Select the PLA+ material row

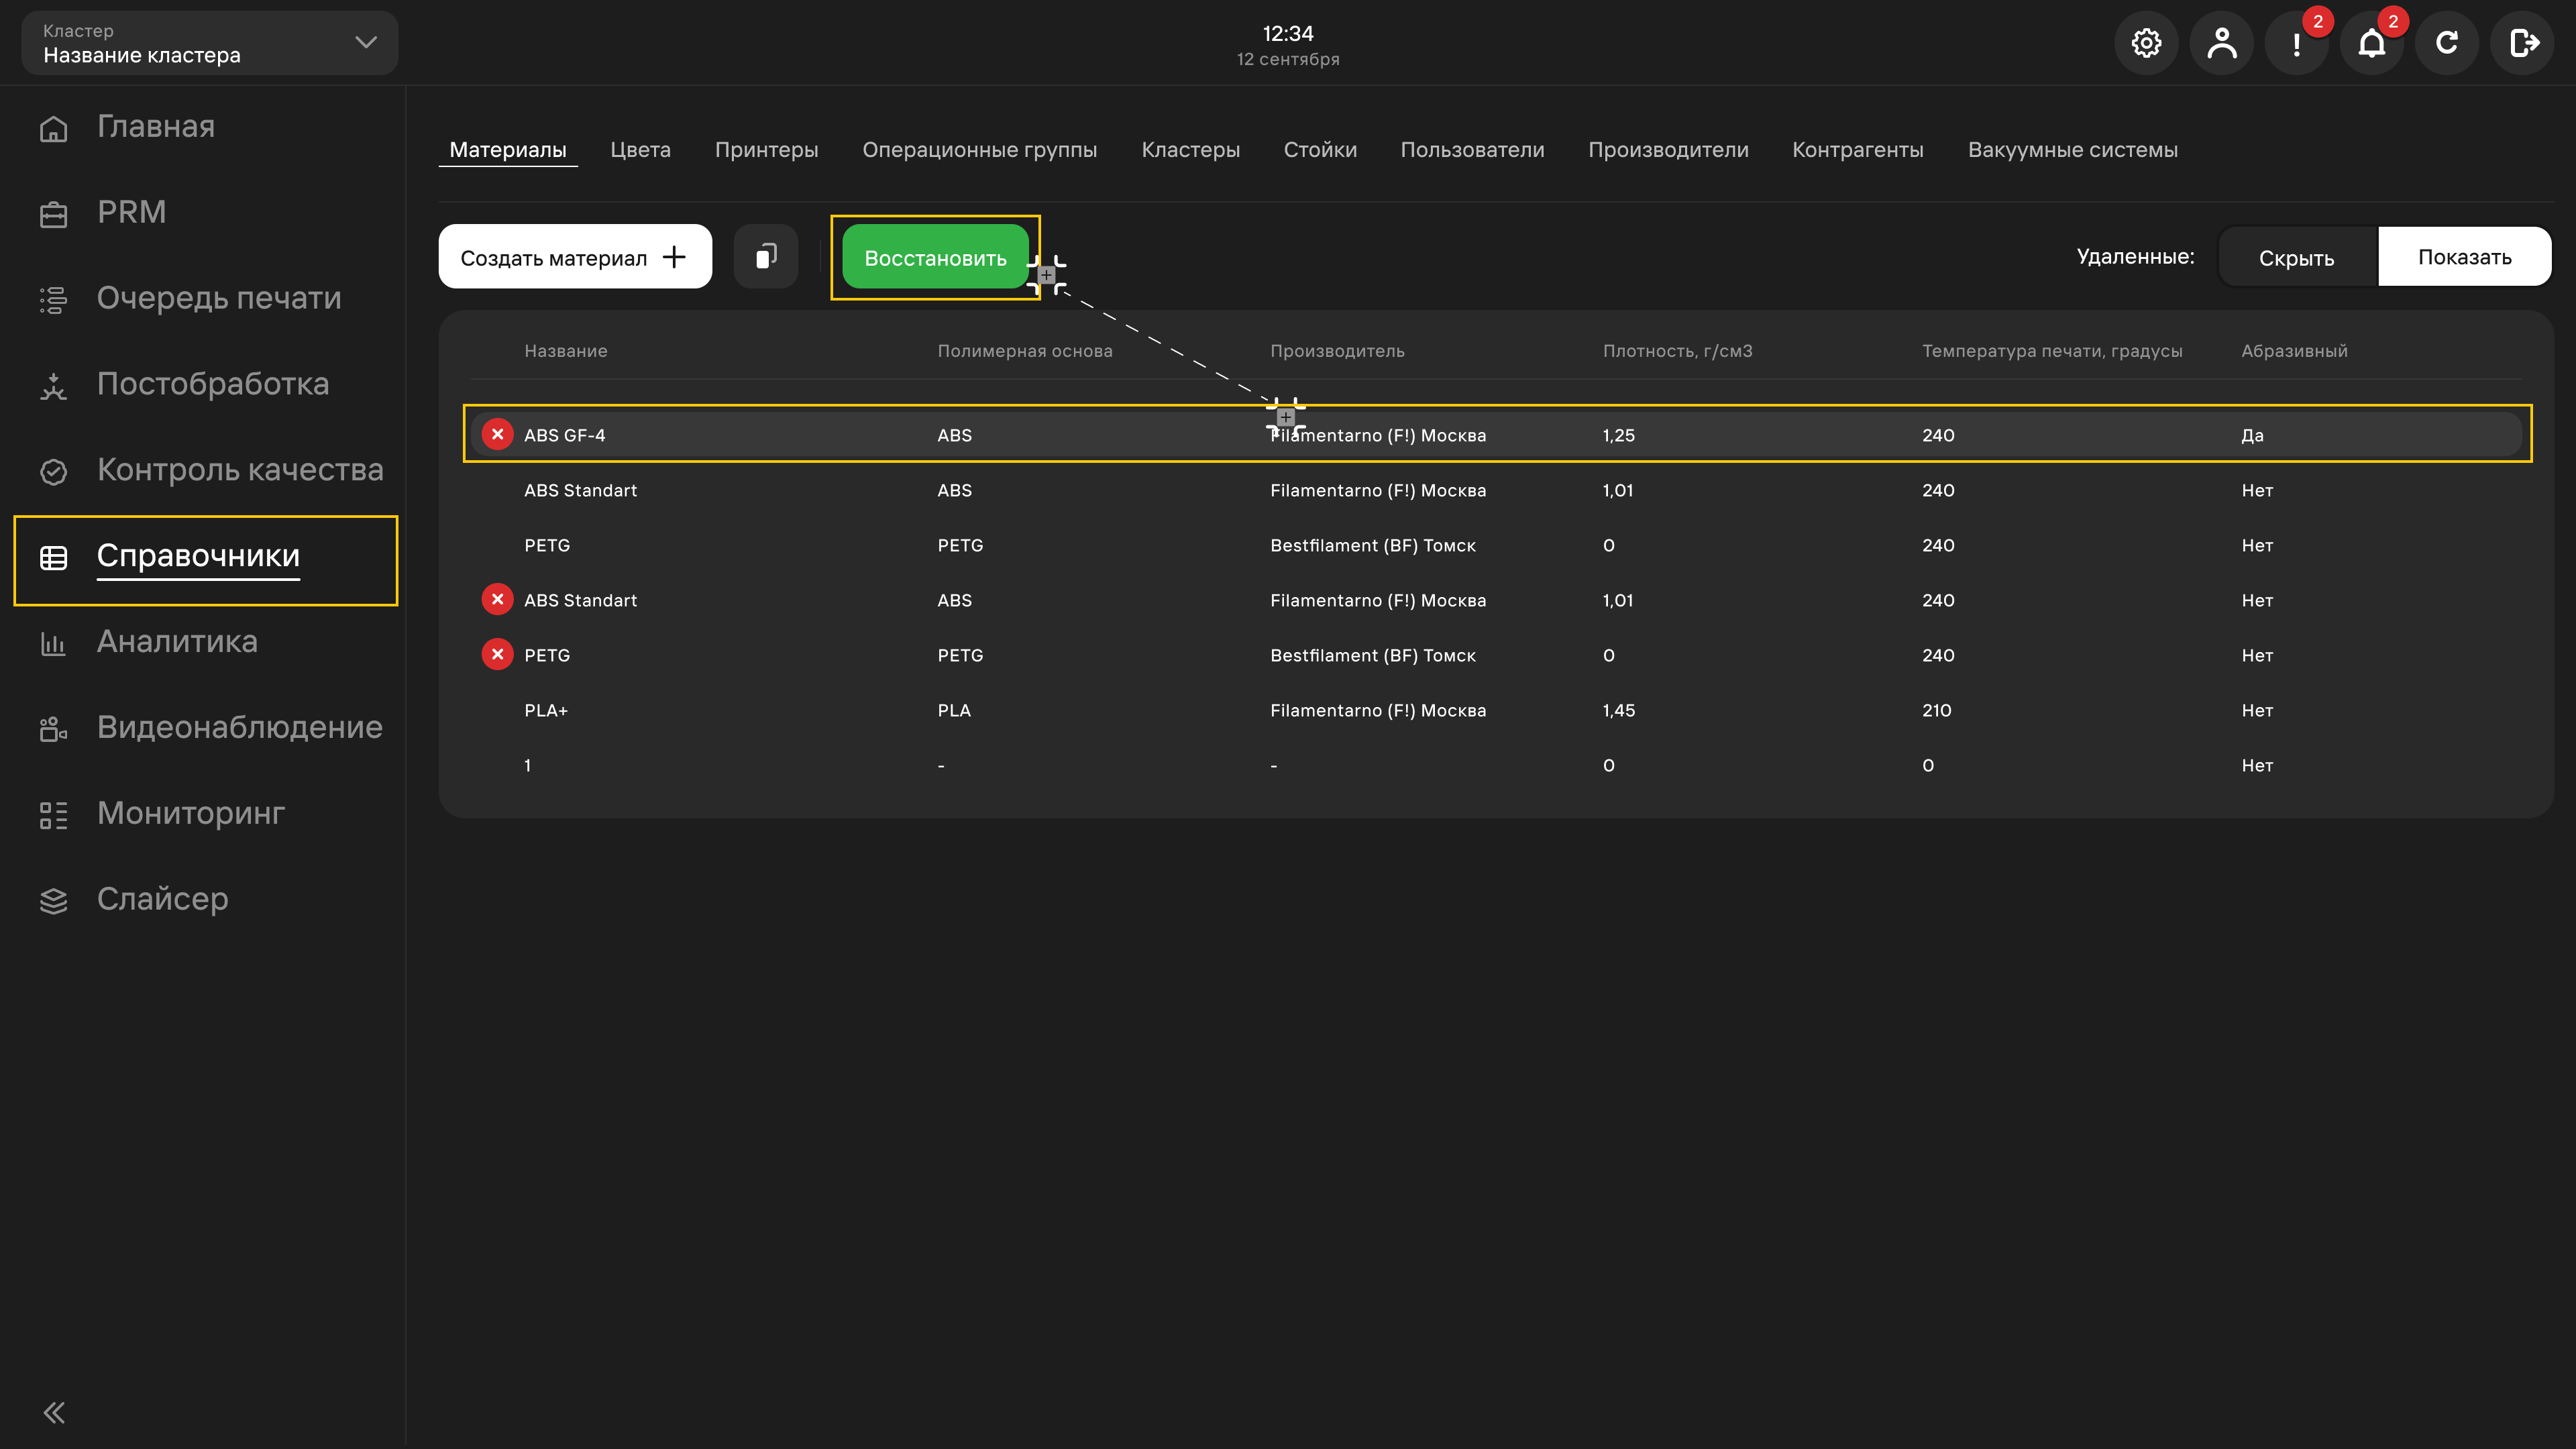[x=1495, y=710]
